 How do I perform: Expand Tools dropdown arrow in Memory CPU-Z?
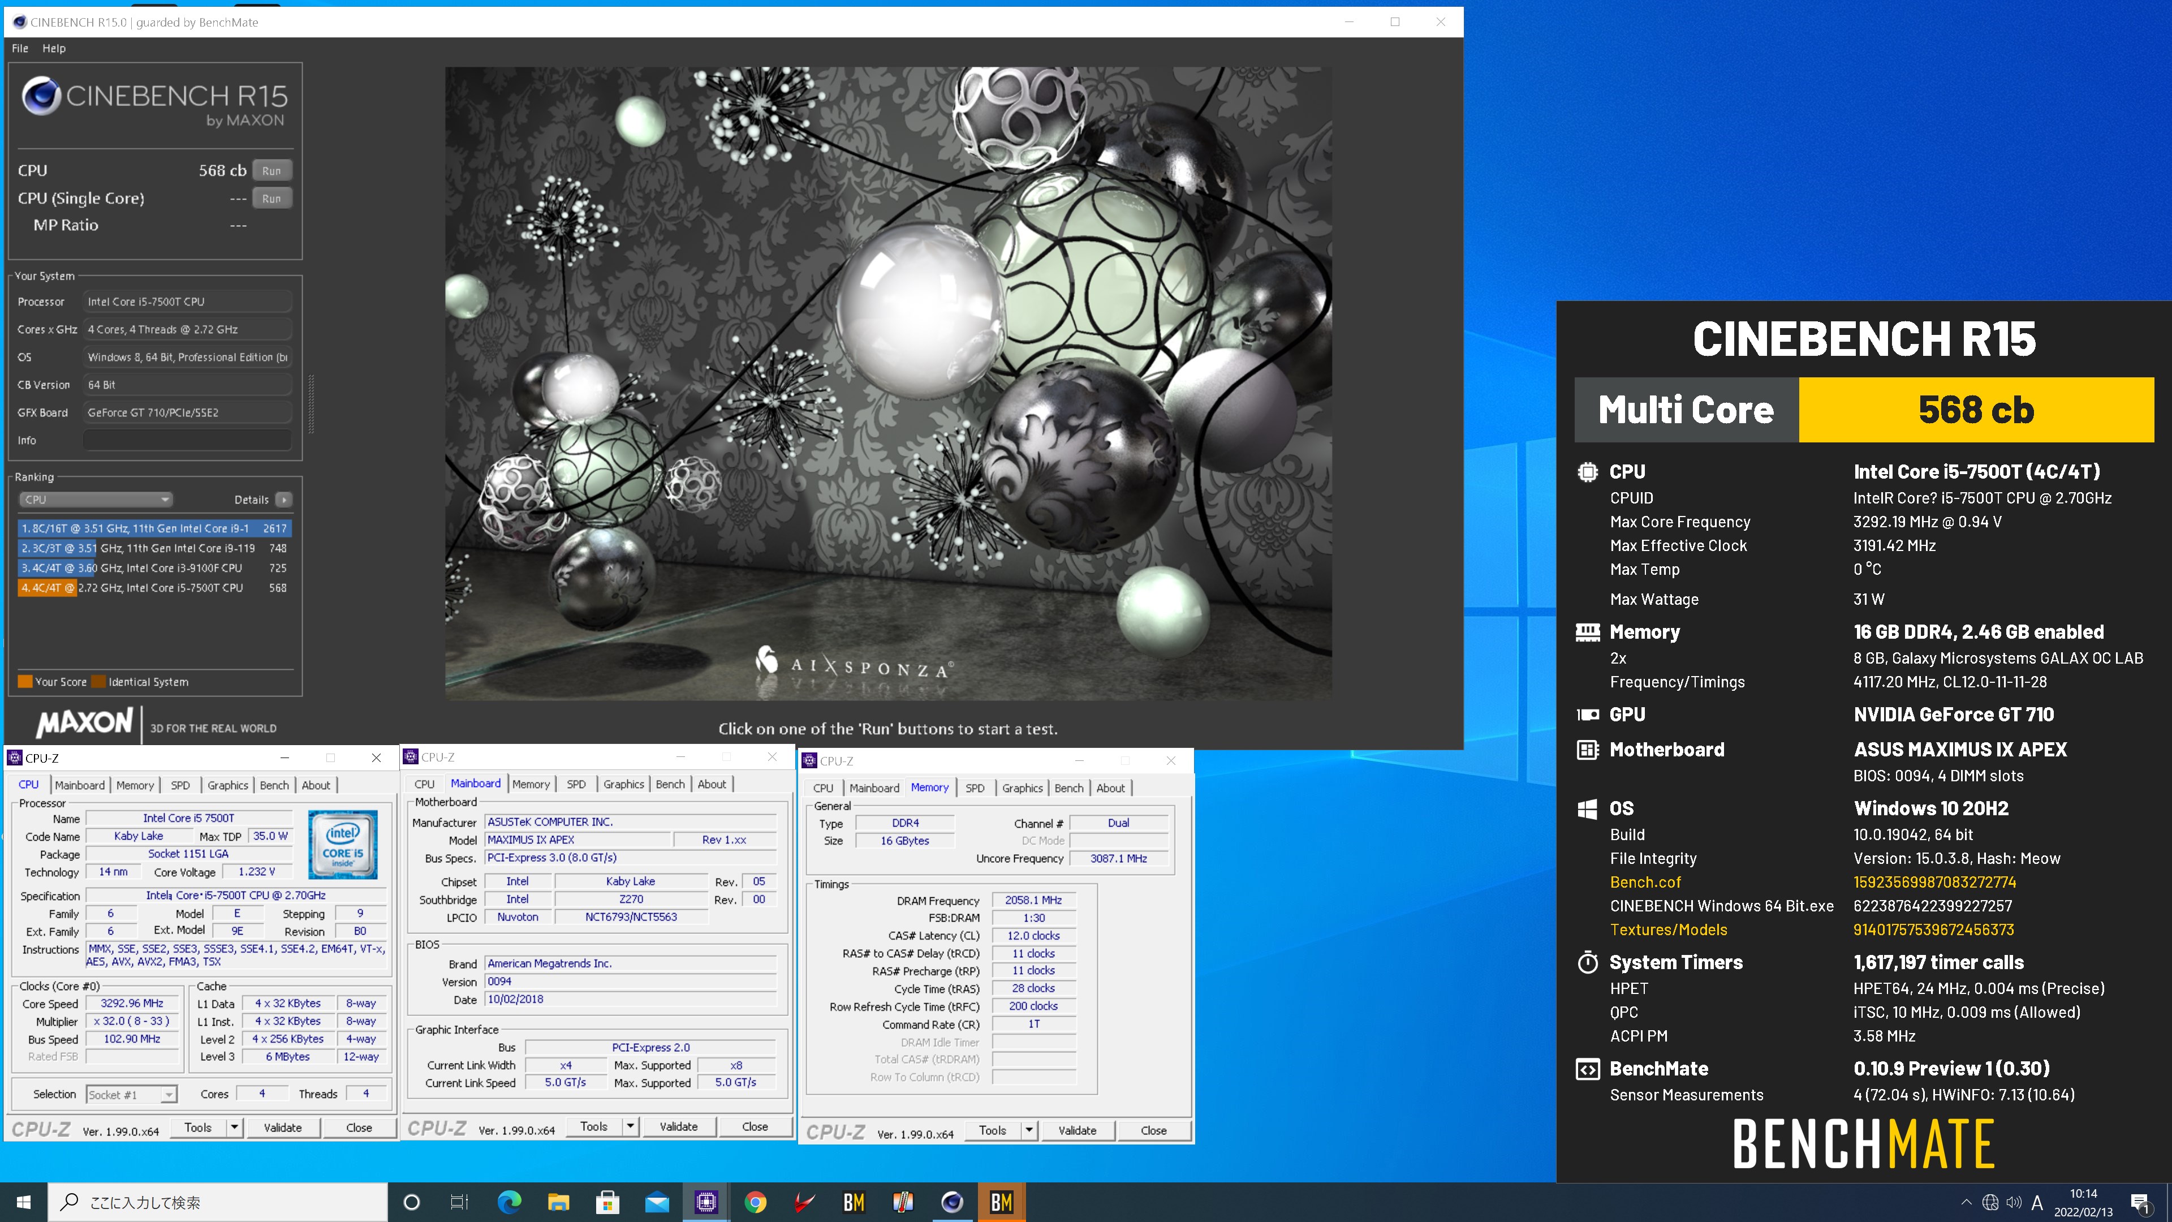(x=1029, y=1130)
